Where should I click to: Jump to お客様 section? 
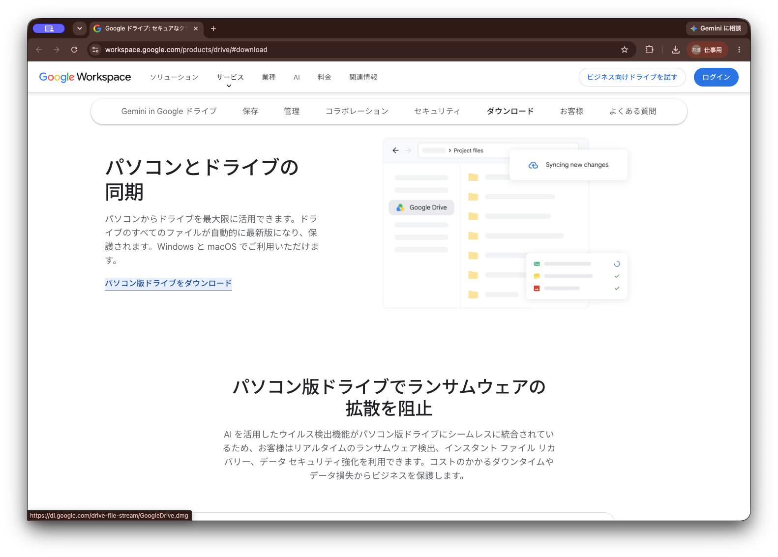click(x=571, y=112)
